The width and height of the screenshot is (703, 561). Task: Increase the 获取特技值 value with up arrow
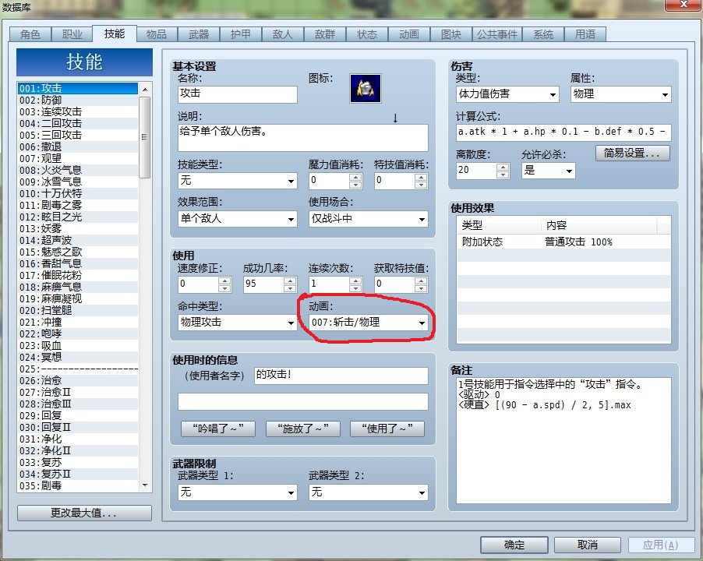pyautogui.click(x=421, y=281)
